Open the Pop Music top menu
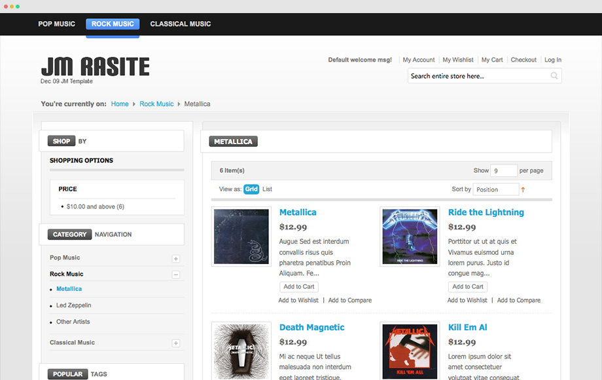602x380 pixels. 57,24
